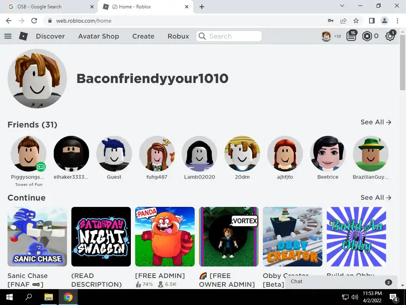This screenshot has height=305, width=406.
Task: Open the Discover menu item
Action: [50, 36]
